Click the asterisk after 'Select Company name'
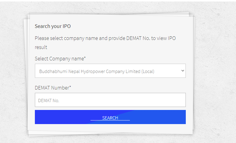Viewport: 236px width, 143px height. point(85,58)
